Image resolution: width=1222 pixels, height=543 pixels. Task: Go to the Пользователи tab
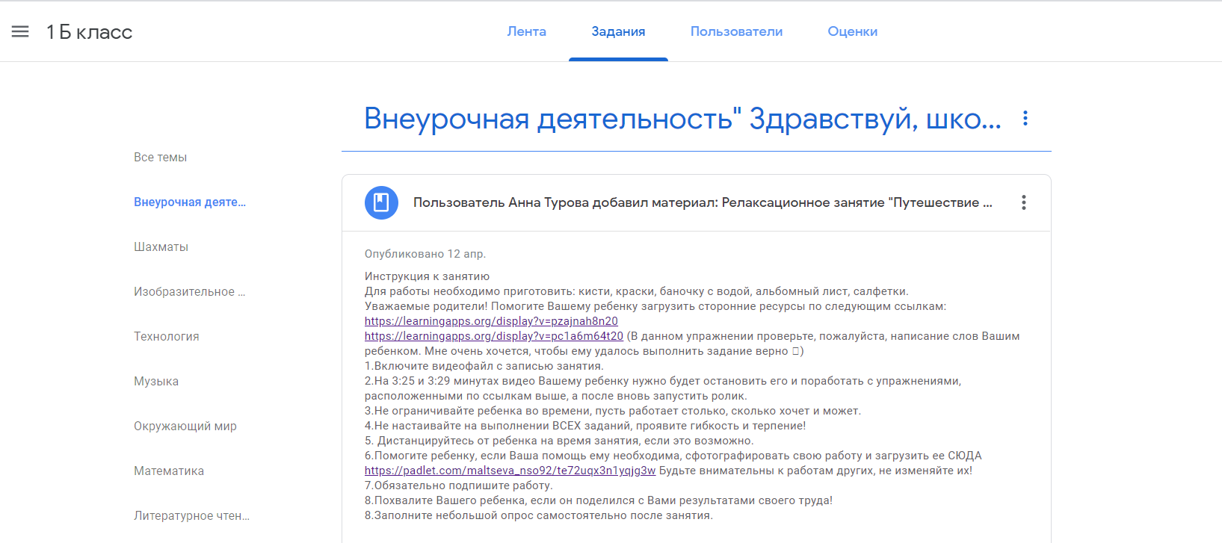click(x=736, y=31)
